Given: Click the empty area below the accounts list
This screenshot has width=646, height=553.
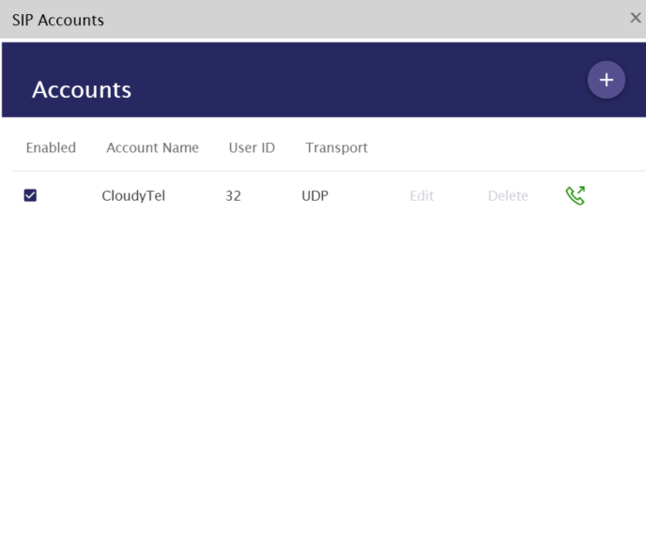Looking at the screenshot, I should coord(323,376).
